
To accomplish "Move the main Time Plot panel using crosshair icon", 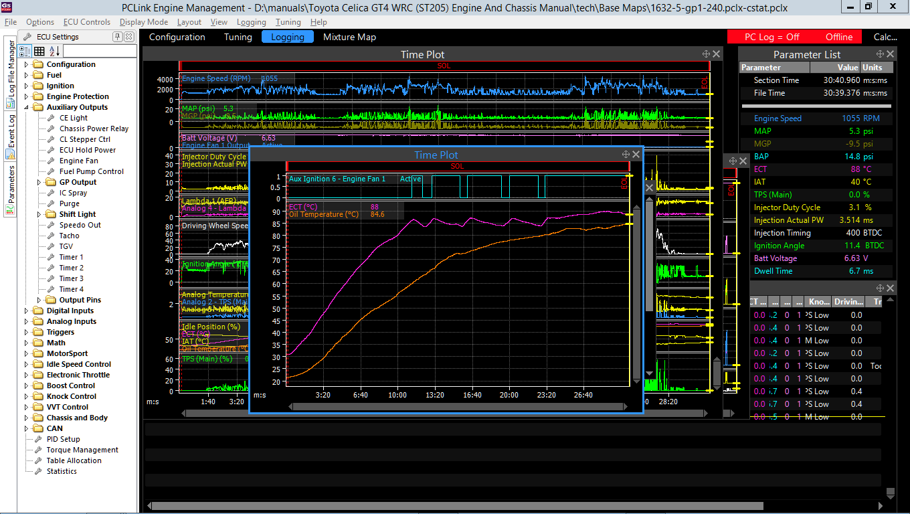I will [706, 54].
